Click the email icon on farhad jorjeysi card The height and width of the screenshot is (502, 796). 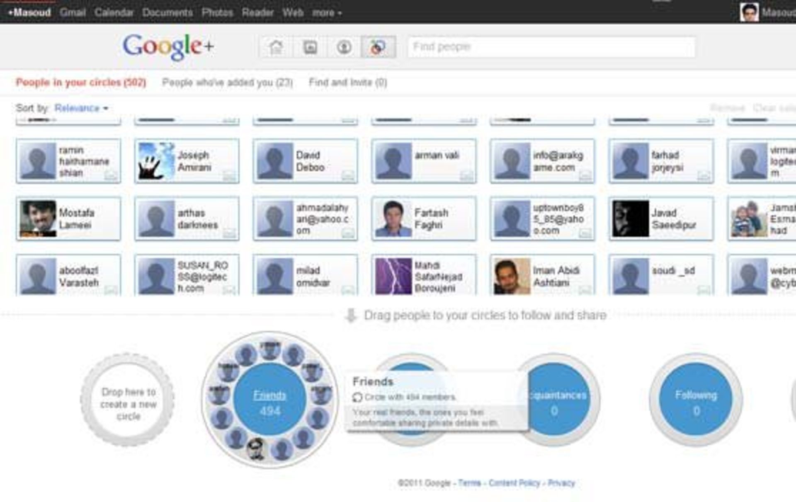tap(703, 176)
